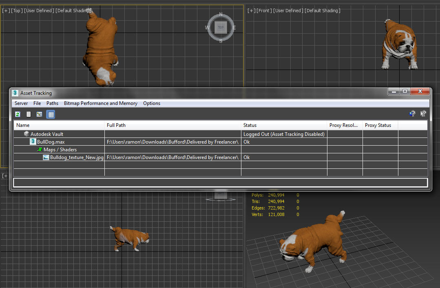Open the Server menu
This screenshot has width=440, height=288.
pyautogui.click(x=21, y=103)
